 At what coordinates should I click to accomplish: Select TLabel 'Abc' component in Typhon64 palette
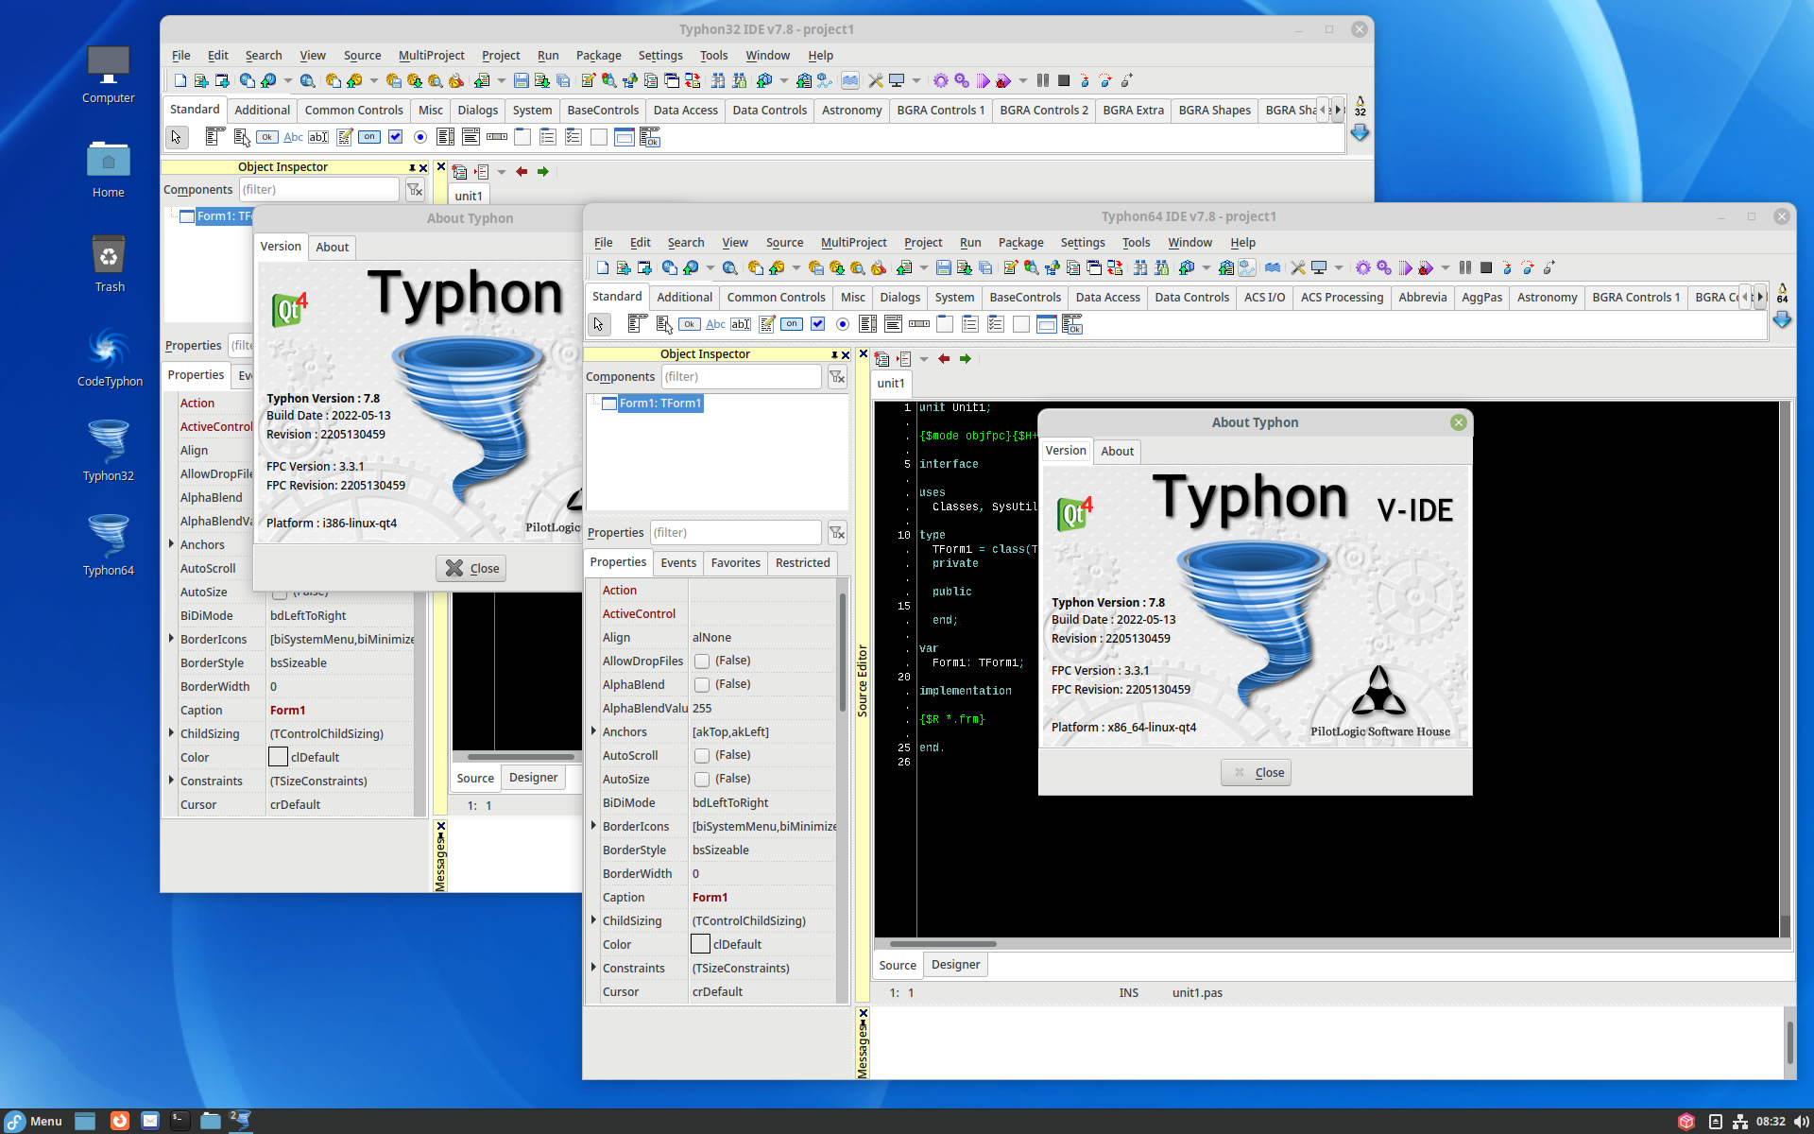coord(715,324)
